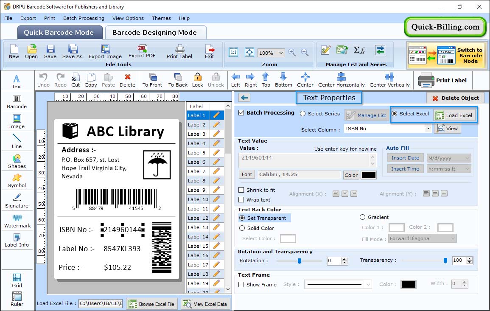Click the zoom out magnifier icon
Viewport: 490px width, 311px height.
(x=305, y=53)
